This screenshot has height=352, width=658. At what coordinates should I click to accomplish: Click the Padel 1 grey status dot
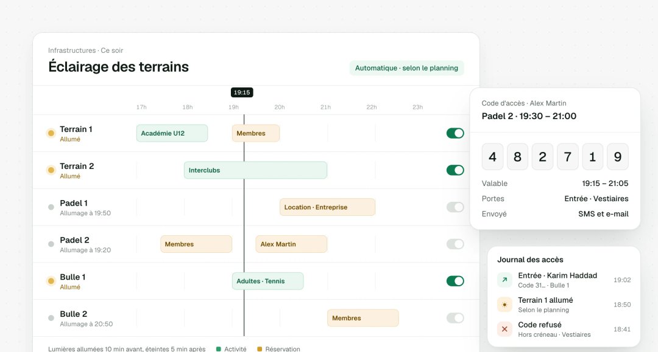[x=51, y=207]
